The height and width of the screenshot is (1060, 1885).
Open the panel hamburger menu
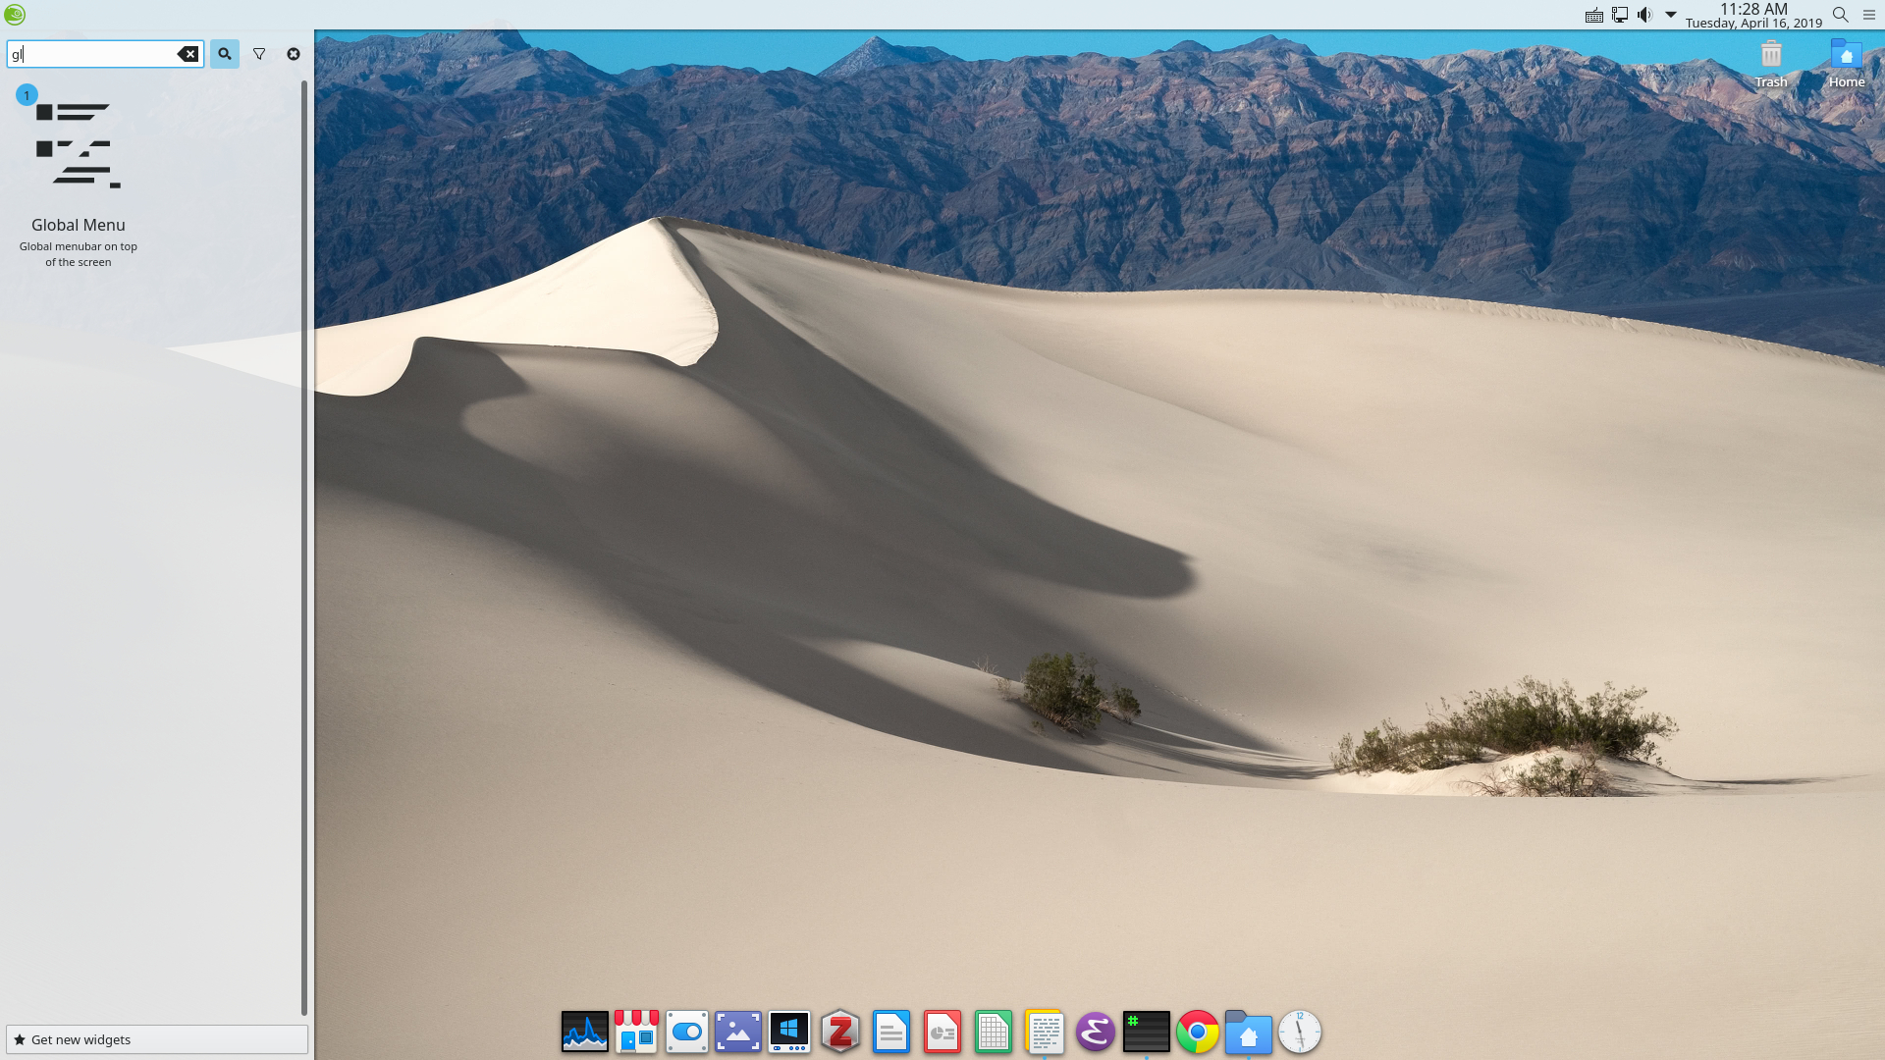[1869, 15]
